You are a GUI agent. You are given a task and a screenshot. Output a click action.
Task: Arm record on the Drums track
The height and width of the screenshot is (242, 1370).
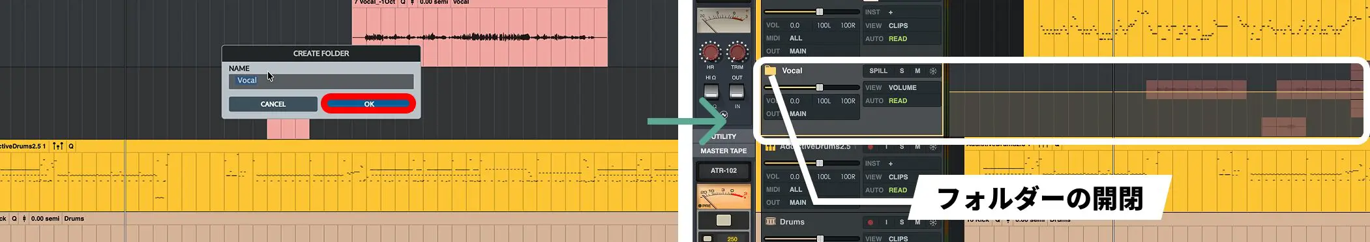pos(870,222)
